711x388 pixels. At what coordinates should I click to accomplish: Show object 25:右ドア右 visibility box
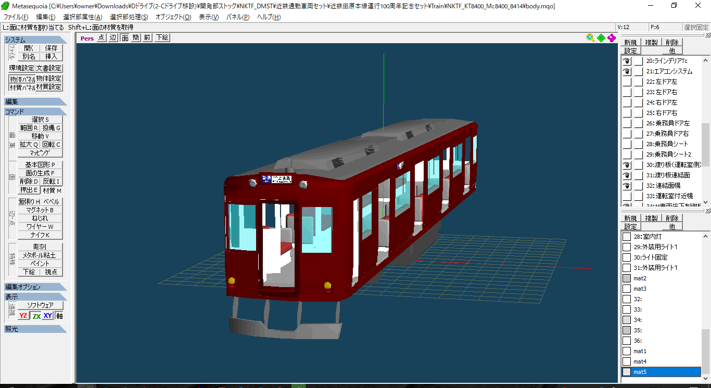(x=627, y=113)
